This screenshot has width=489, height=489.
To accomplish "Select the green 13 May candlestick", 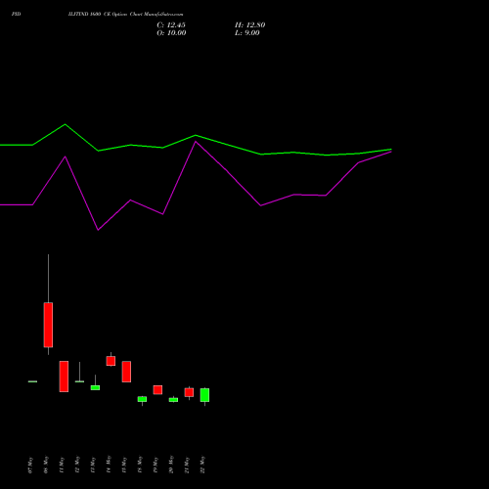I will (x=95, y=387).
